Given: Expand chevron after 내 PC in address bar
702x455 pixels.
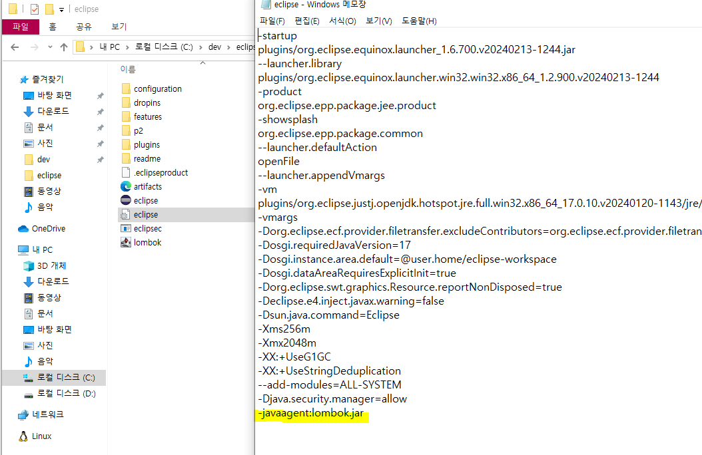Looking at the screenshot, I should [127, 47].
